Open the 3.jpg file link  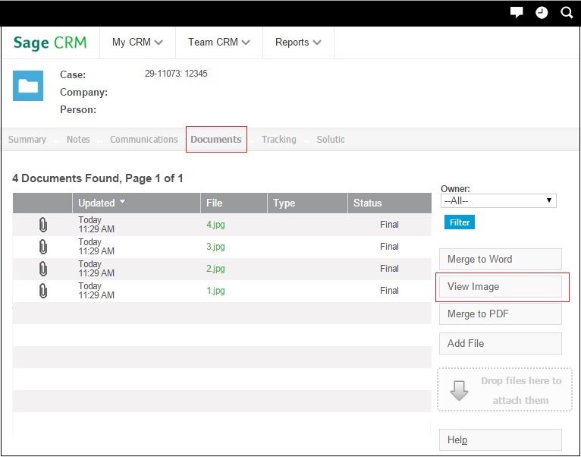pos(215,247)
